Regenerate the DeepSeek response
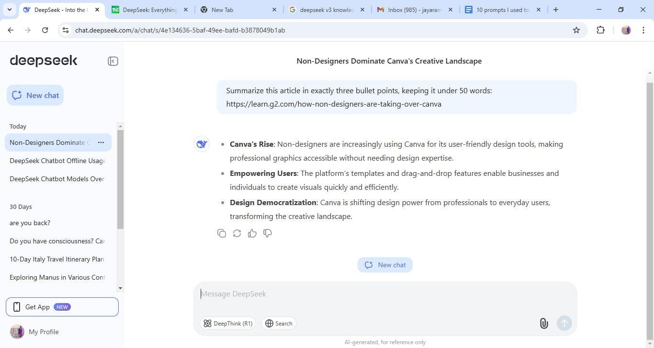 click(x=237, y=233)
